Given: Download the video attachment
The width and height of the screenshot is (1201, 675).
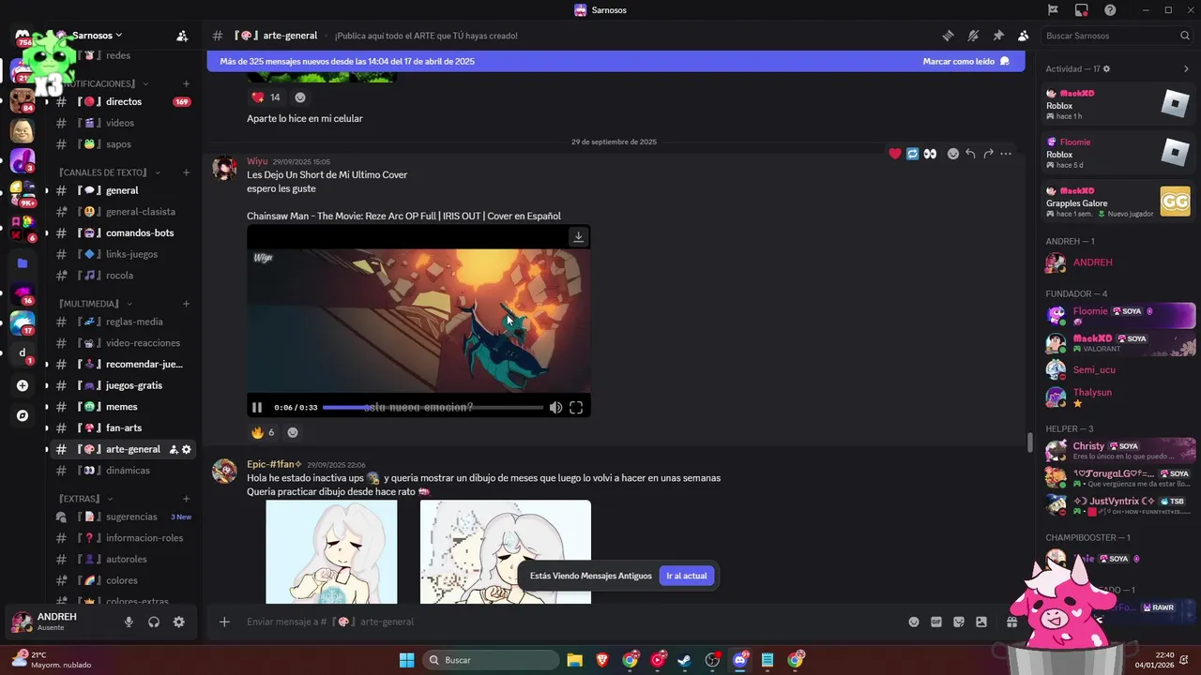Looking at the screenshot, I should coord(578,237).
